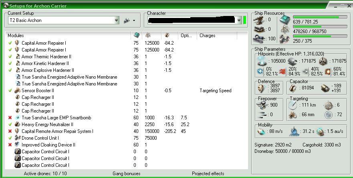The width and height of the screenshot is (353, 178).
Task: Click capacitor amount icon showing 81094
Action: (x=293, y=88)
